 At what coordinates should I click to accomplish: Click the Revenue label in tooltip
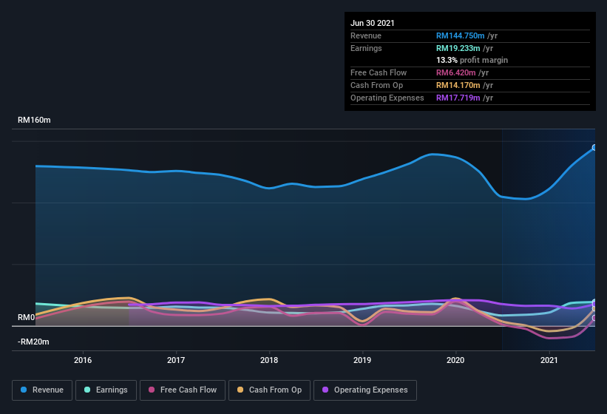366,35
